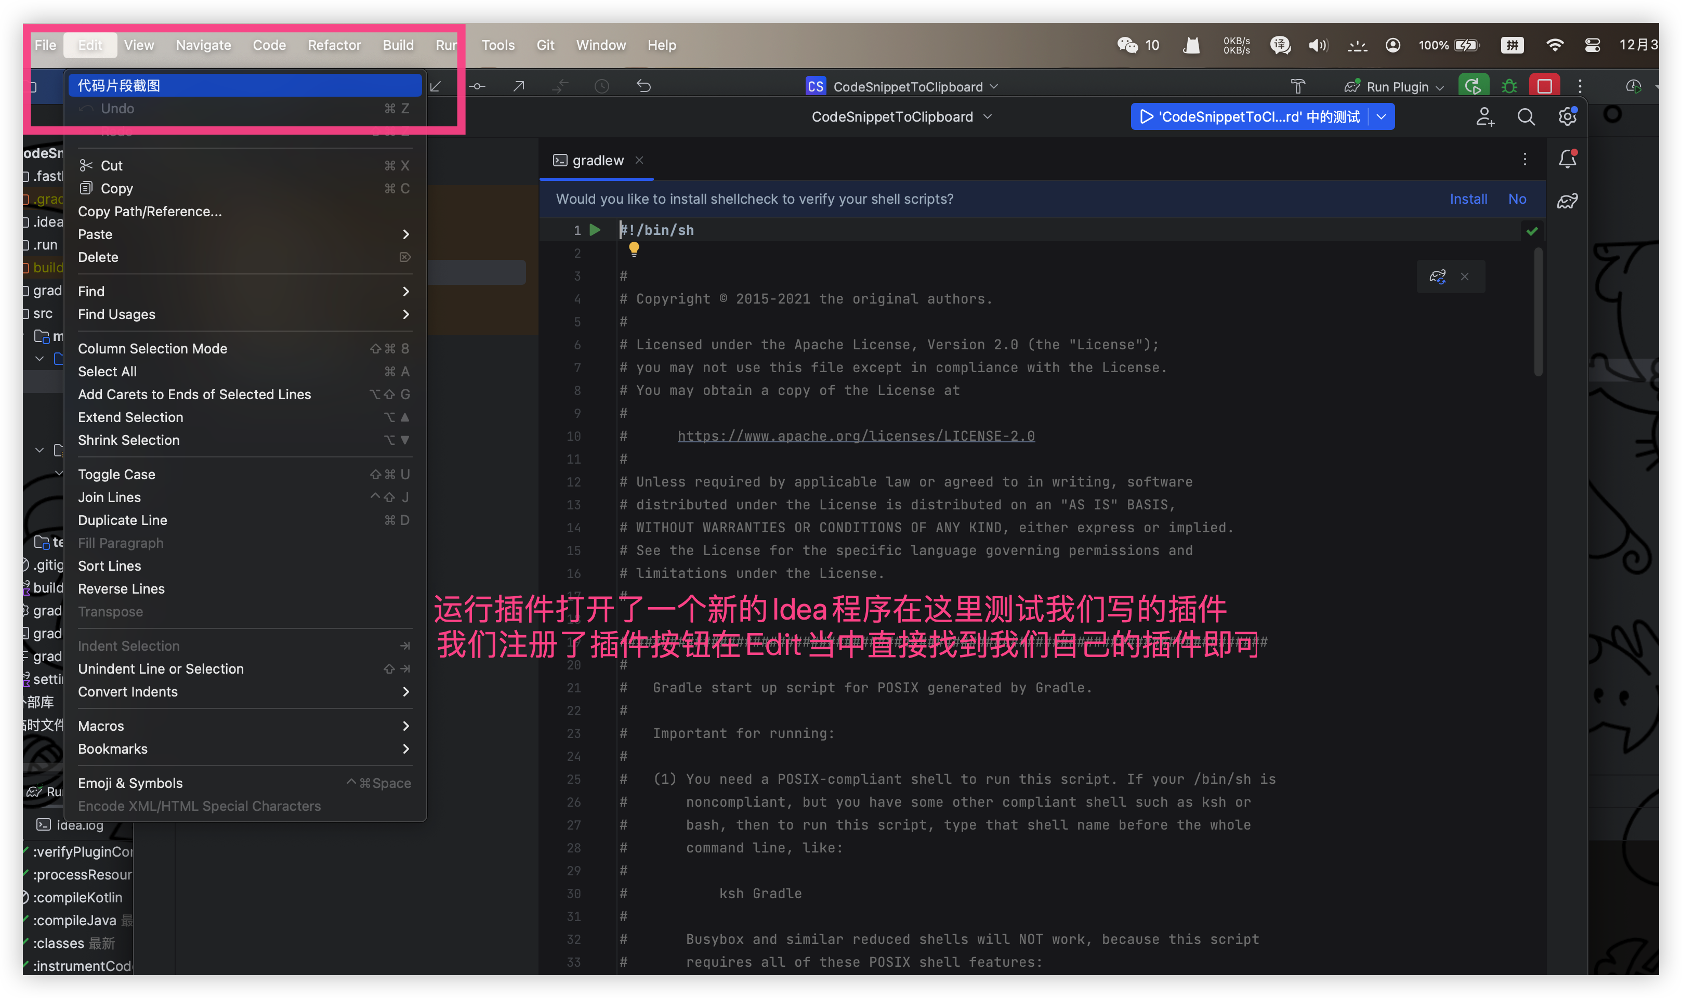Open run configuration dropdown arrow beside 中的测试

pyautogui.click(x=1382, y=117)
